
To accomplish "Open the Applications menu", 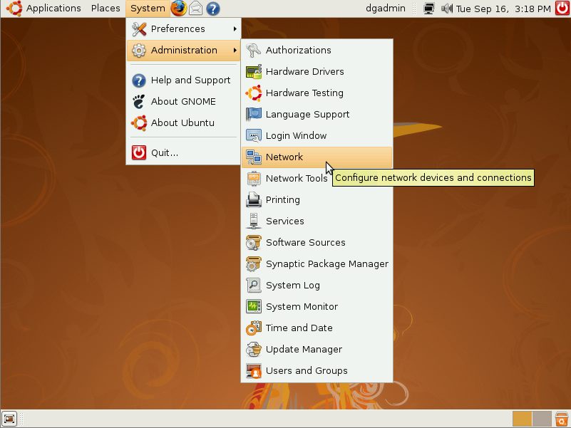I will (x=53, y=9).
